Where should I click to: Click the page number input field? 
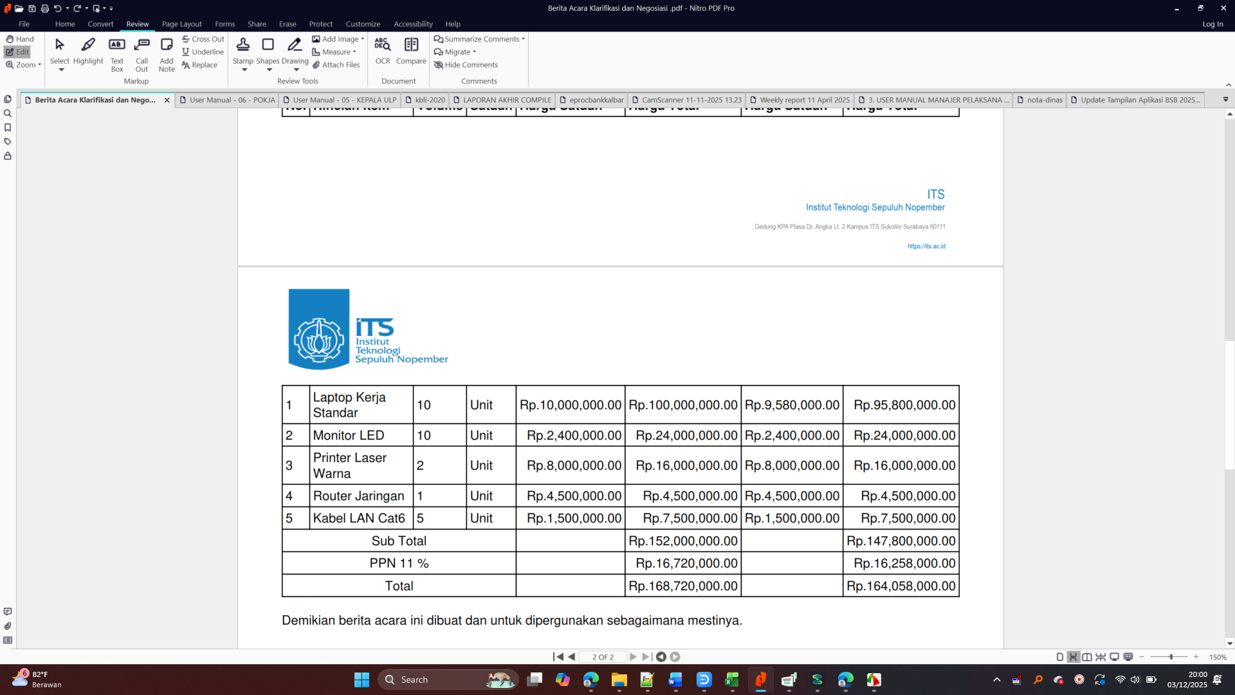(x=603, y=657)
